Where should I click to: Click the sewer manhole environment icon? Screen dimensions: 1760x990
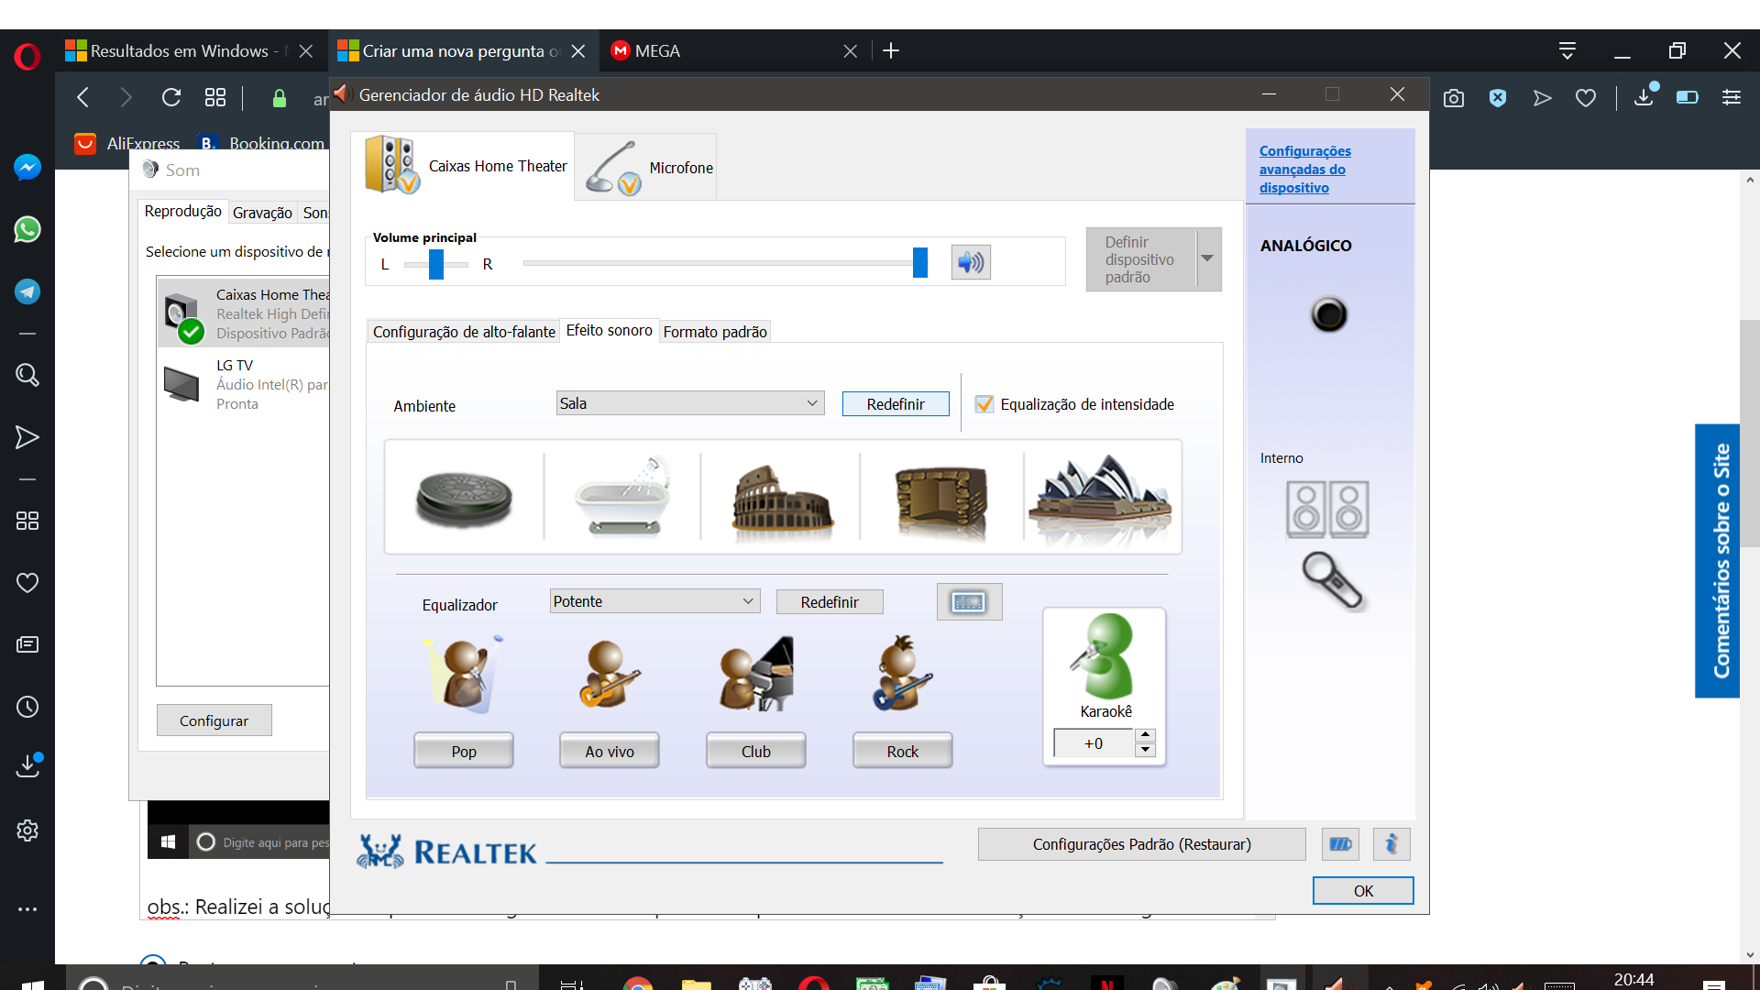pyautogui.click(x=464, y=498)
